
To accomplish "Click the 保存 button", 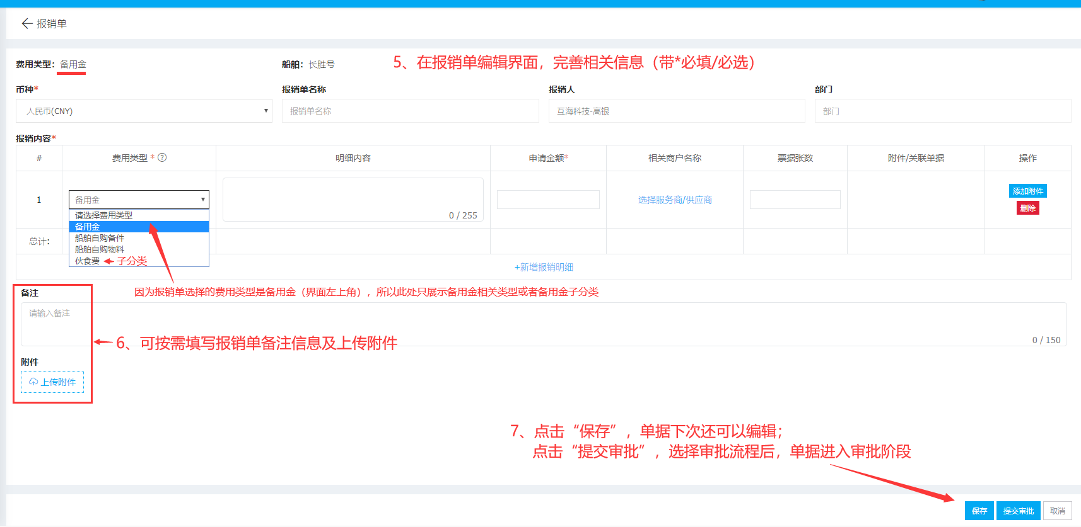I will point(979,511).
